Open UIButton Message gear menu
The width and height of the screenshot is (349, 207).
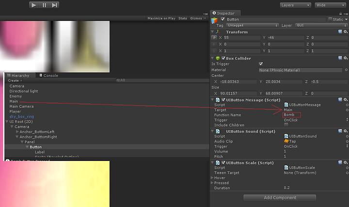346,99
